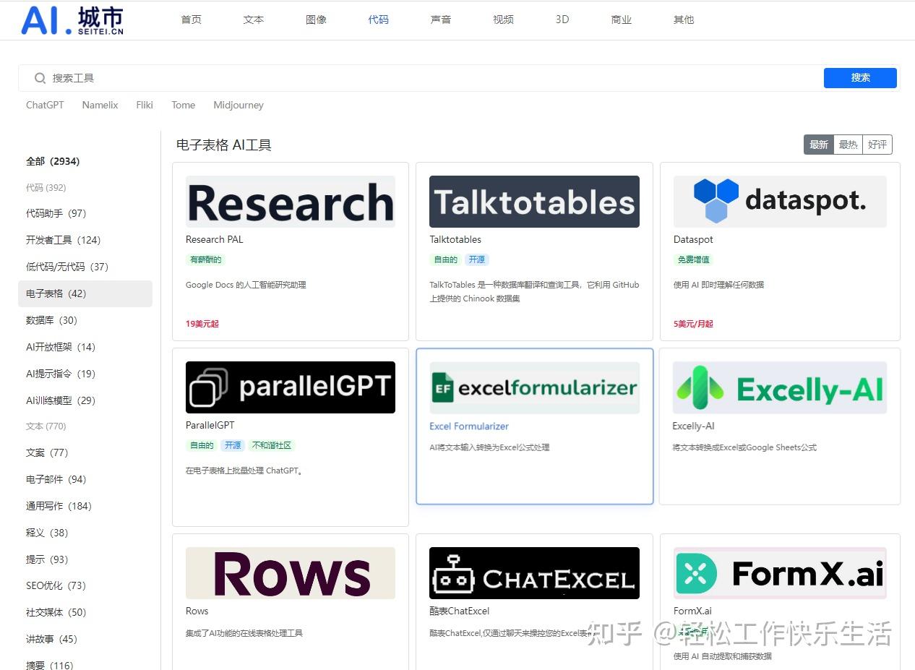Viewport: 915px width, 670px height.
Task: Click the FormX.ai logo image
Action: [780, 573]
